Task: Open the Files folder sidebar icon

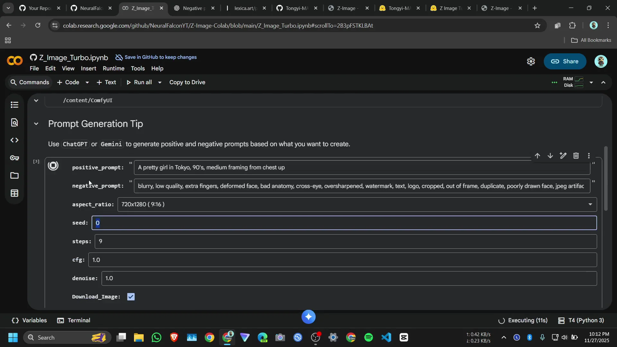Action: tap(14, 175)
